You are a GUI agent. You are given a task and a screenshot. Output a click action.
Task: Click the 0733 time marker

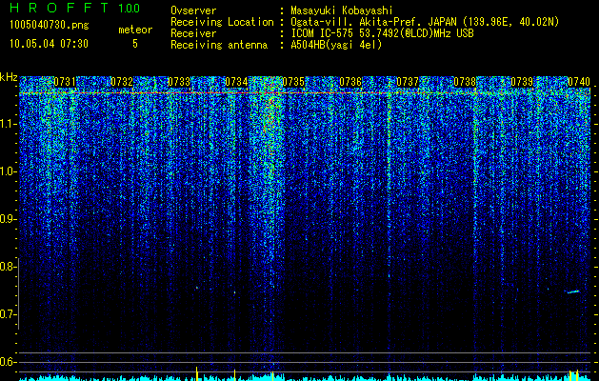pyautogui.click(x=179, y=82)
